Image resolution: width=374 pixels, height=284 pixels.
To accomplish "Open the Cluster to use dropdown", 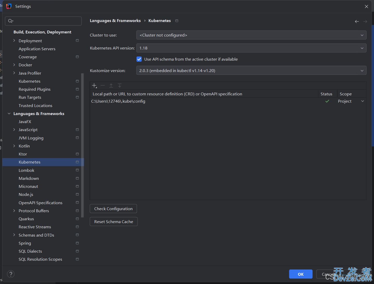I will pos(251,35).
